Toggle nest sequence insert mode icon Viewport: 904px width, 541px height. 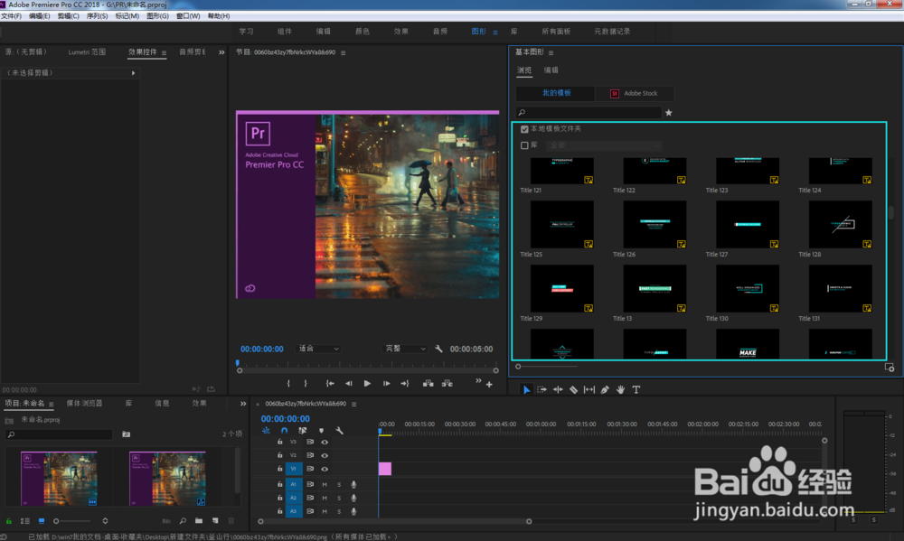(266, 431)
